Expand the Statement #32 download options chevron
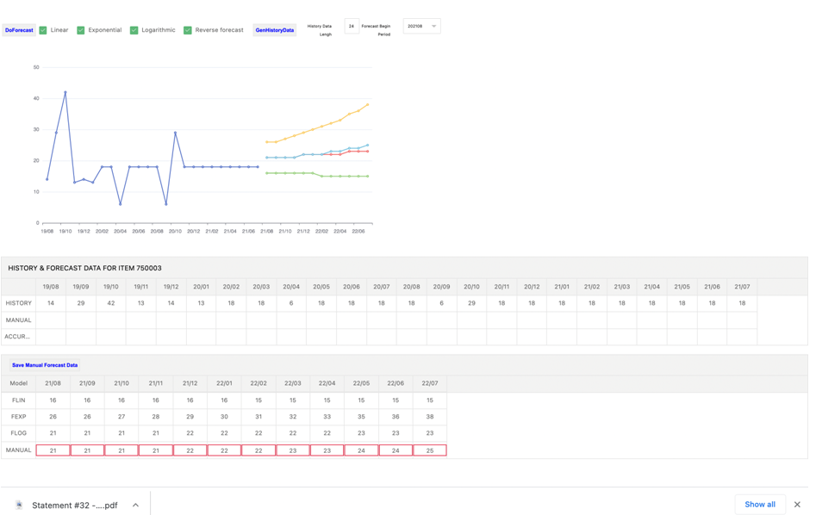Screen dimensions: 816x515 click(x=135, y=505)
